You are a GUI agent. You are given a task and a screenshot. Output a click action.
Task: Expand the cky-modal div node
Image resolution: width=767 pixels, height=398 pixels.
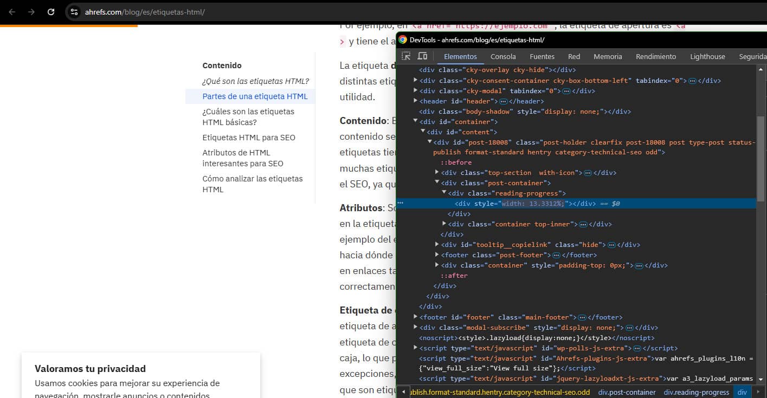click(416, 90)
